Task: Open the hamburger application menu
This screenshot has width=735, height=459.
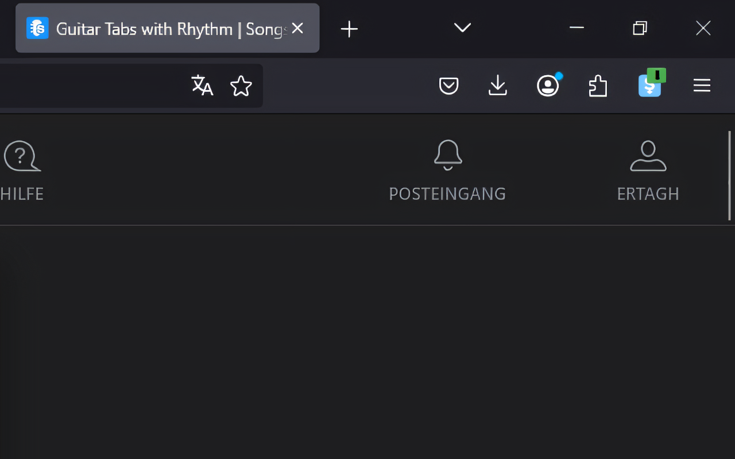Action: pos(702,85)
